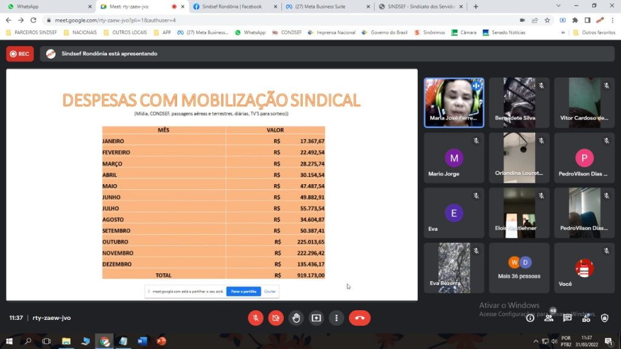
Task: Toggle the camera off button
Action: point(276,317)
